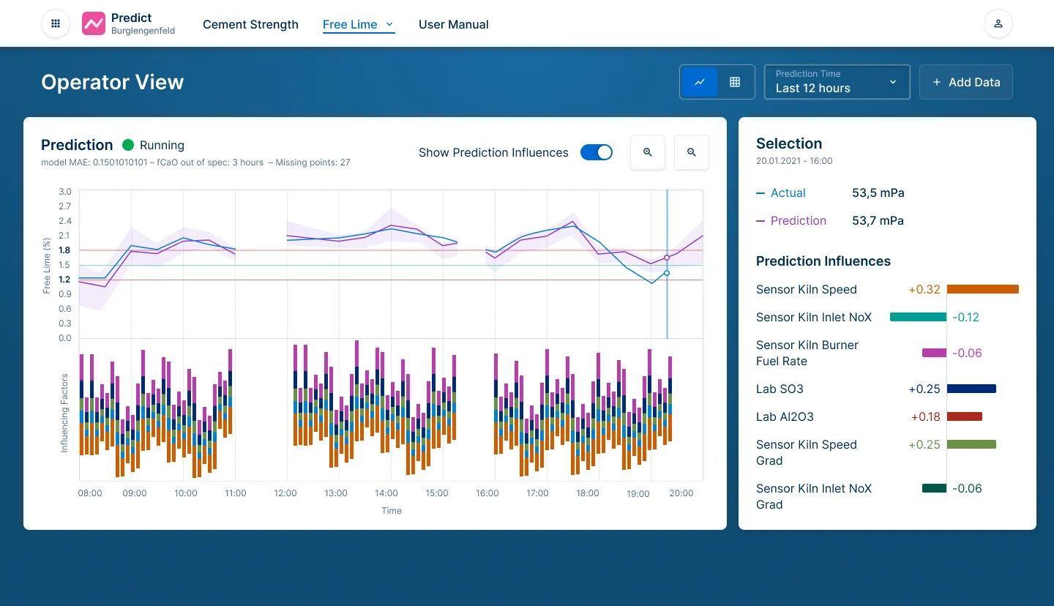Click the selection date 20.01.2021 - 16:00
The image size is (1054, 606).
pyautogui.click(x=794, y=161)
